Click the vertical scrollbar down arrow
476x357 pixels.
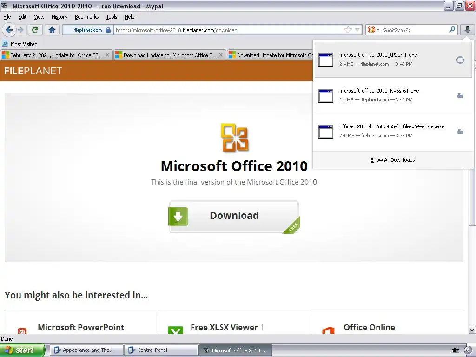click(472, 330)
